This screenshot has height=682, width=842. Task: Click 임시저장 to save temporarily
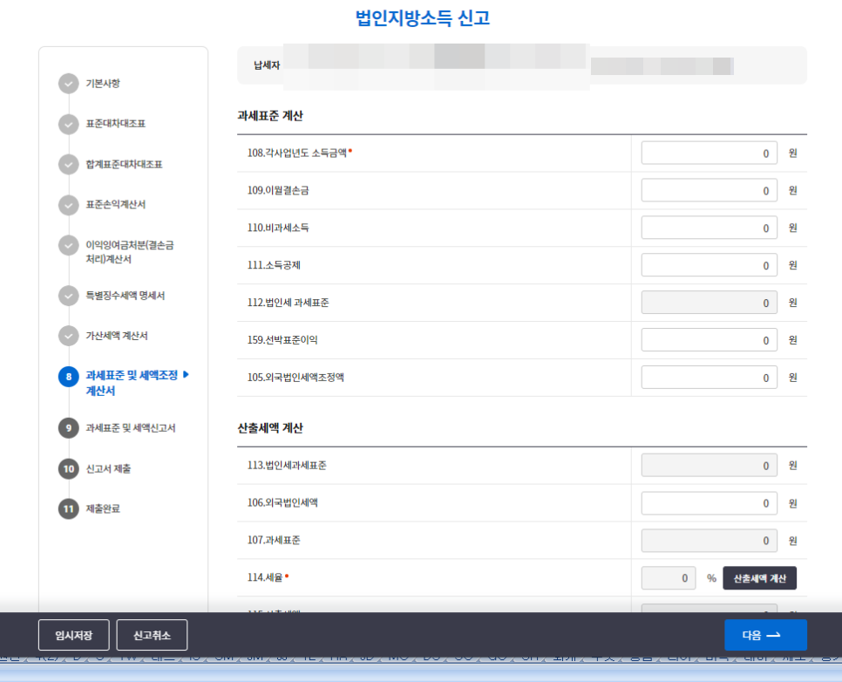[x=74, y=635]
